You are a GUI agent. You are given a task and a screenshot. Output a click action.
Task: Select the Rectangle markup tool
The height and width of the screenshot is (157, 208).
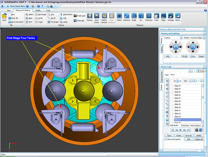point(41,14)
